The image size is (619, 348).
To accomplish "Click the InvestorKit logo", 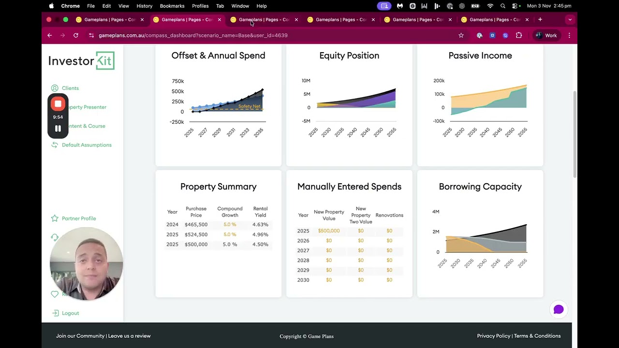I will click(x=81, y=61).
